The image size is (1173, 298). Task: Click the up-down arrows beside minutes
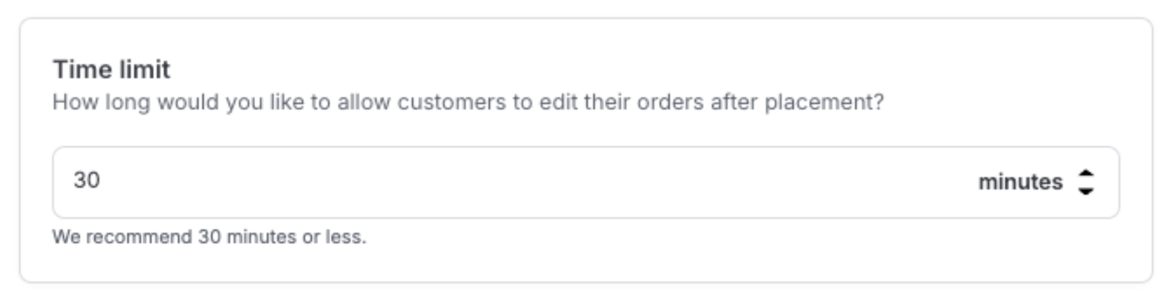click(x=1085, y=182)
